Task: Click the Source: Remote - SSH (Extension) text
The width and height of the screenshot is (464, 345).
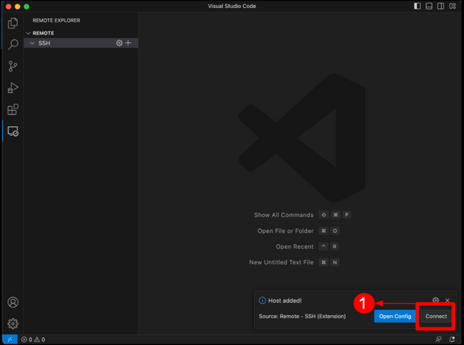Action: click(302, 317)
